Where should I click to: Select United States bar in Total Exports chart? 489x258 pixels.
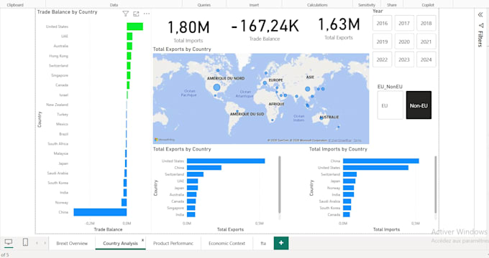[226, 161]
